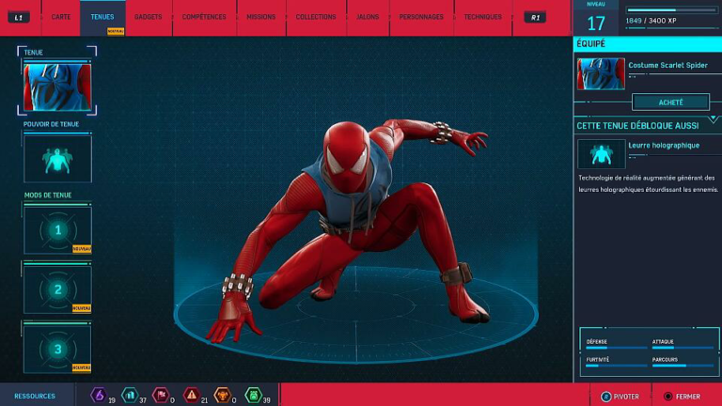The image size is (722, 406).
Task: Click the R1 navigation button
Action: 535,18
